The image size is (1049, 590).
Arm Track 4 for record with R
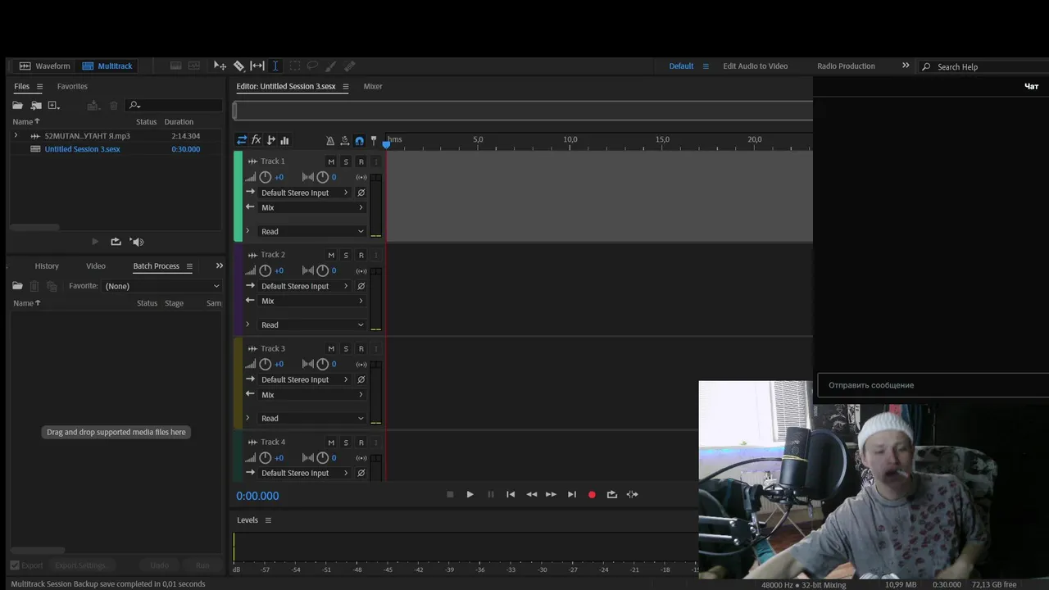point(361,442)
